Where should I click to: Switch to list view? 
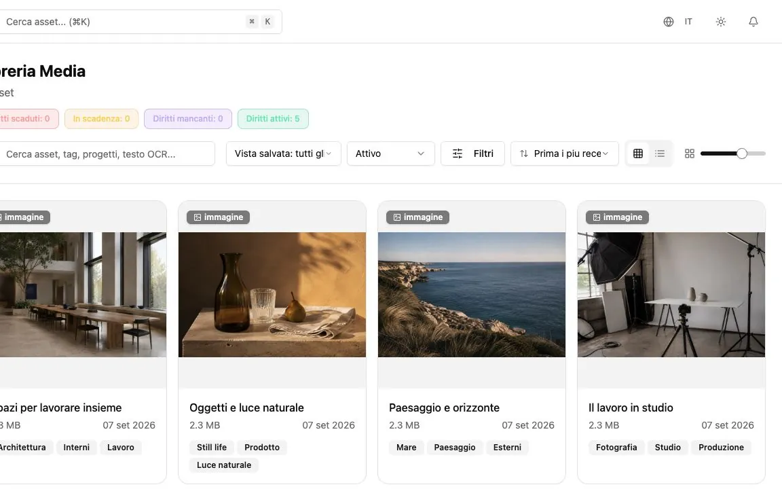(660, 153)
